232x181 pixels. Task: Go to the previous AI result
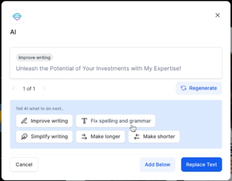coord(14,88)
